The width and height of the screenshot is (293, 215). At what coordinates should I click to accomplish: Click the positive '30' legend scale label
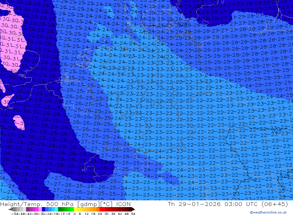[x=107, y=214]
